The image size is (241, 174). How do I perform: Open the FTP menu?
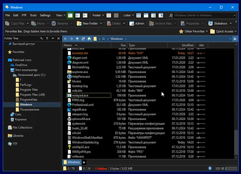[24, 15]
